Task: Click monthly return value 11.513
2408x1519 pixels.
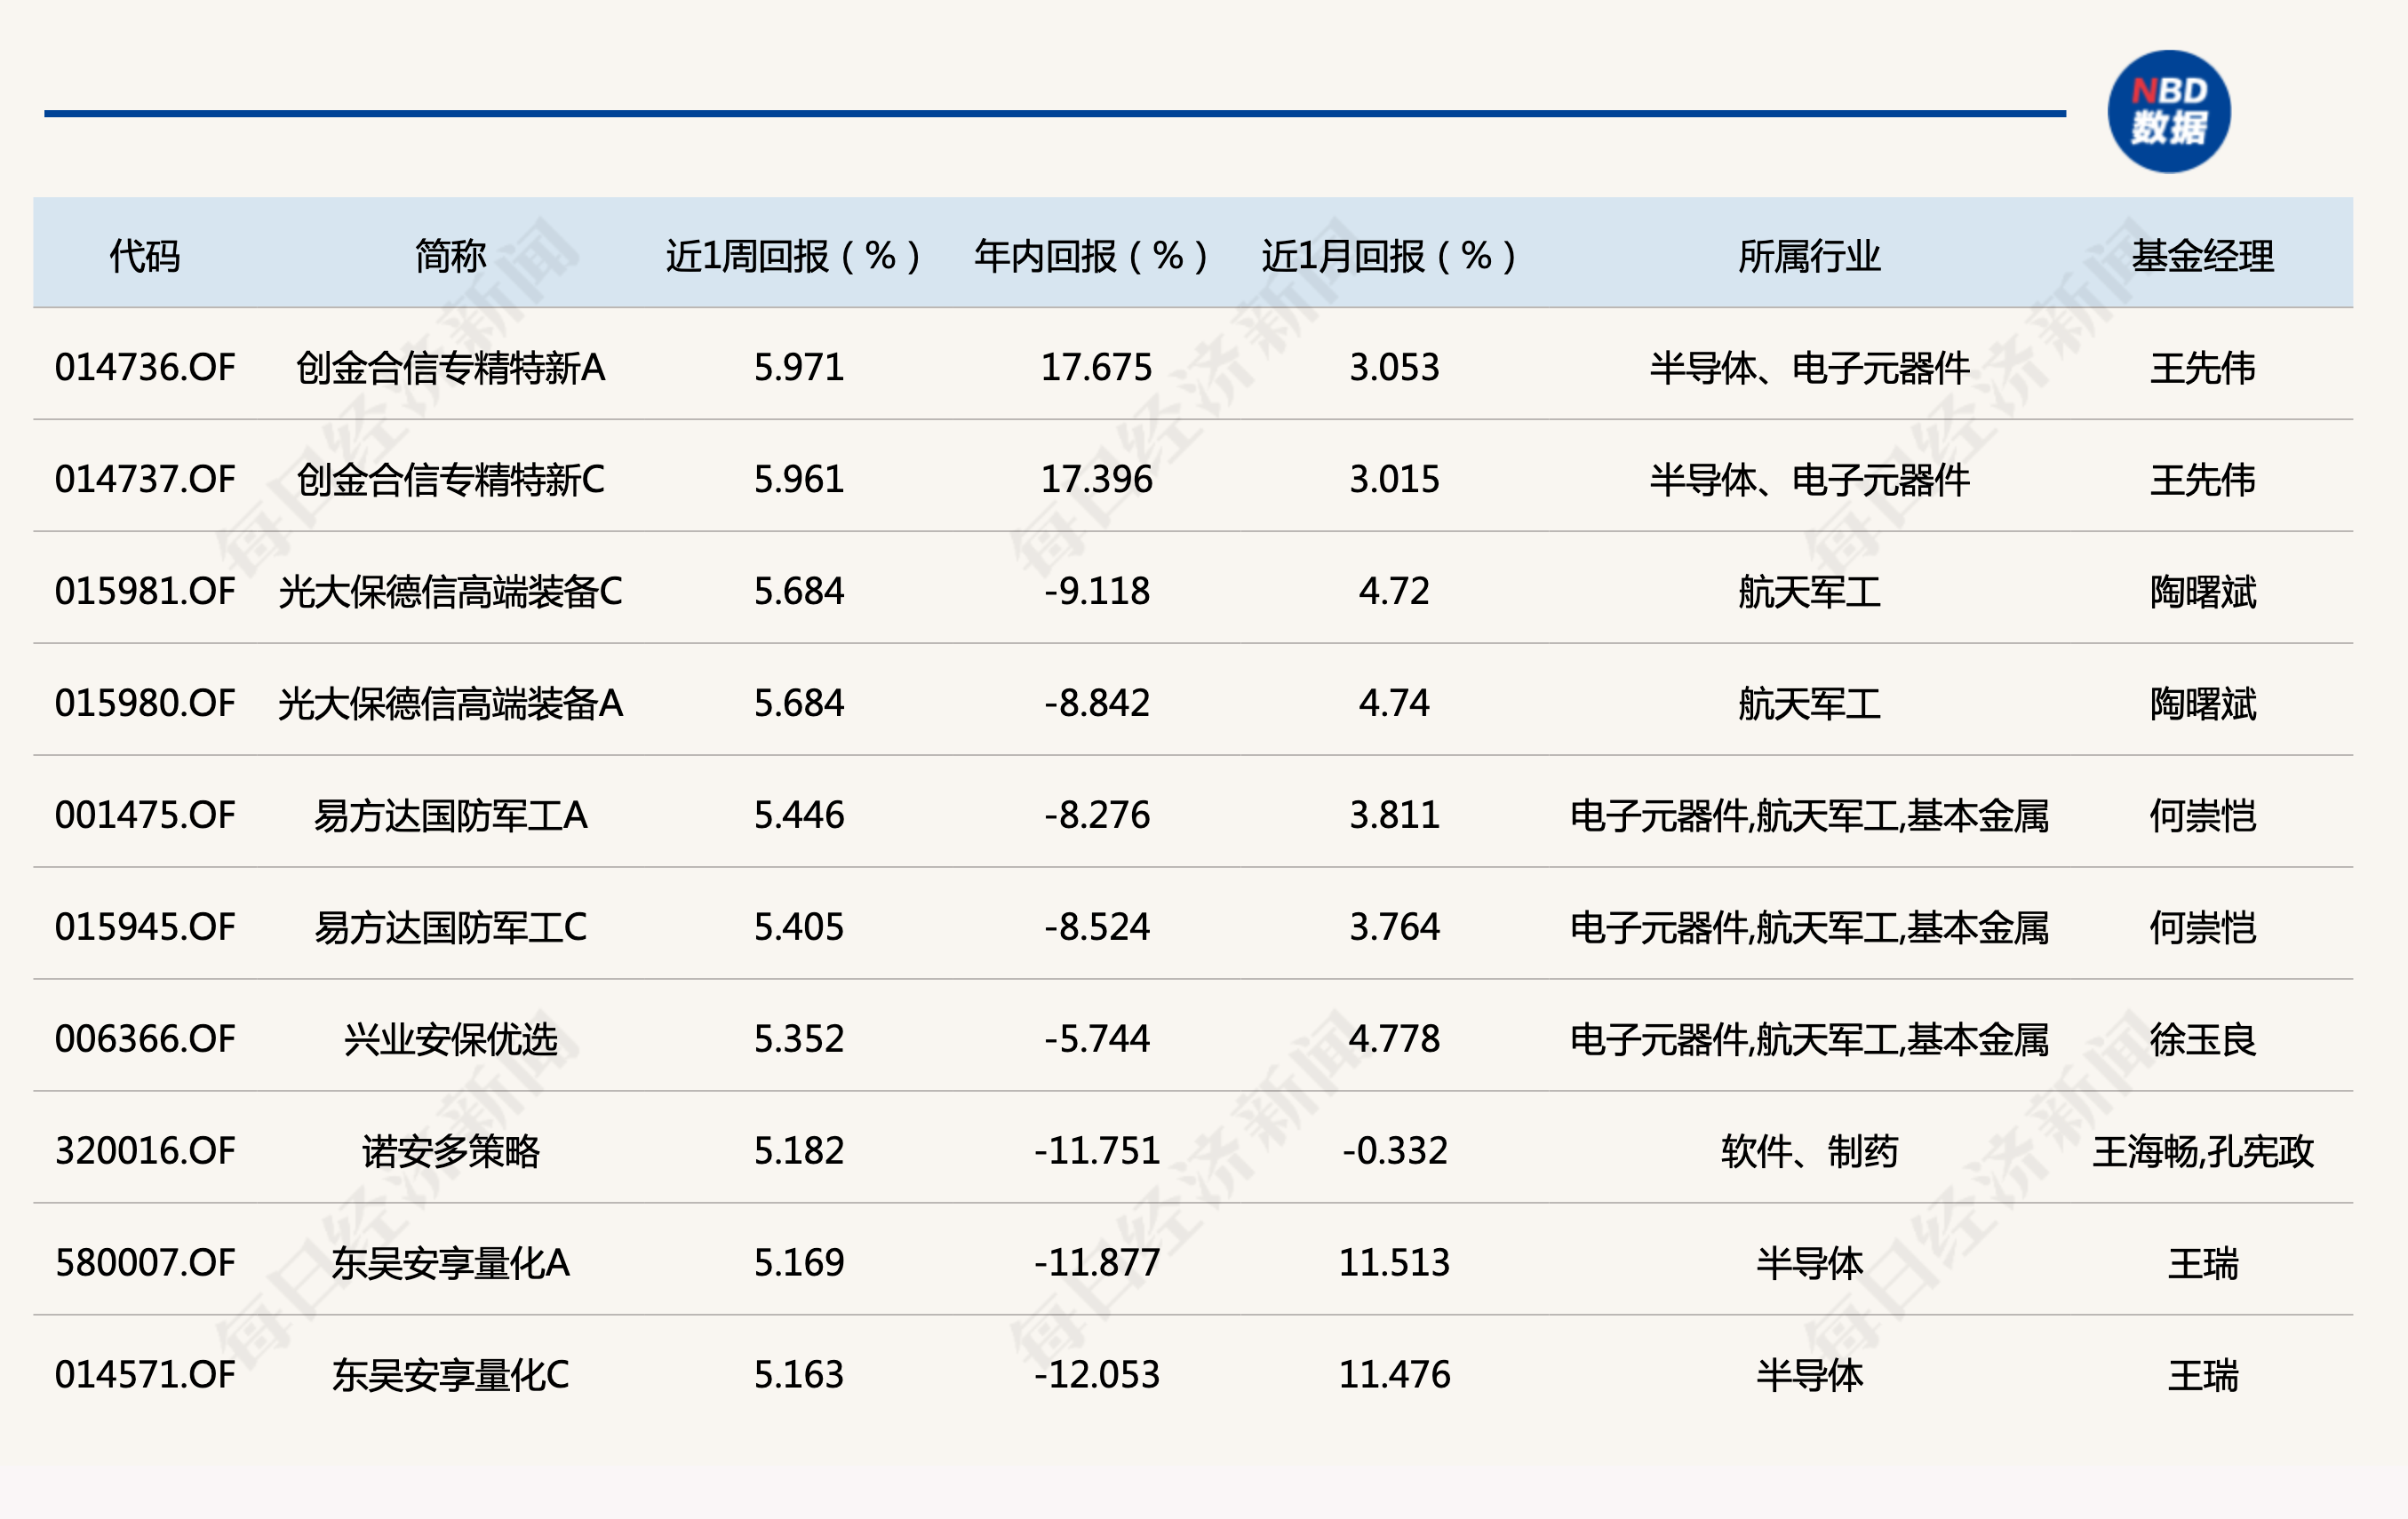Action: coord(1395,1263)
